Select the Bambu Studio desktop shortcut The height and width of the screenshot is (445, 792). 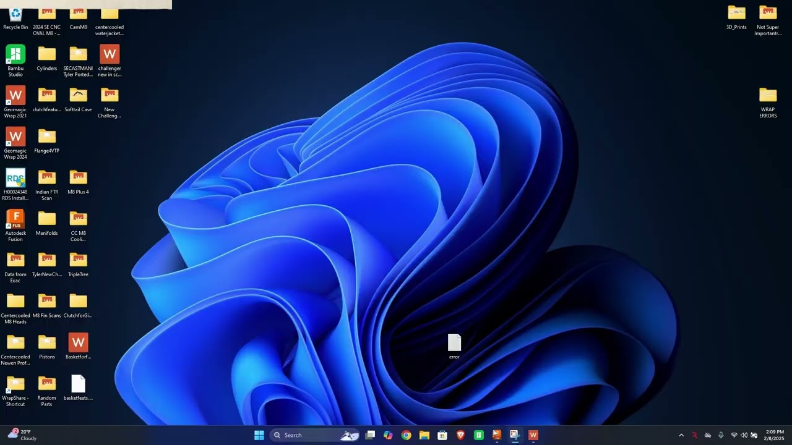click(15, 61)
